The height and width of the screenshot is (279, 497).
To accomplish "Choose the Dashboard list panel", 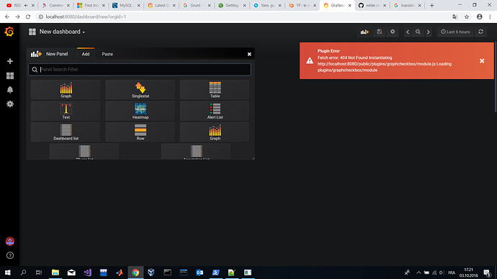I will click(66, 132).
